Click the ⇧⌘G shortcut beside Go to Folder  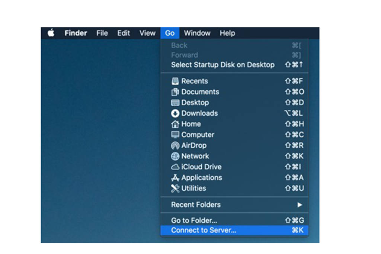point(294,220)
